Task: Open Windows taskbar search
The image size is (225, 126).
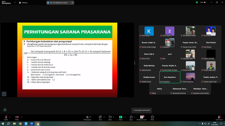Action: pos(8,124)
